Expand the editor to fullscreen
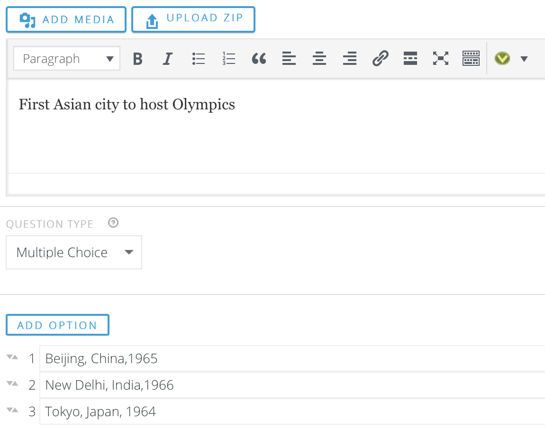This screenshot has width=545, height=428. coord(441,58)
